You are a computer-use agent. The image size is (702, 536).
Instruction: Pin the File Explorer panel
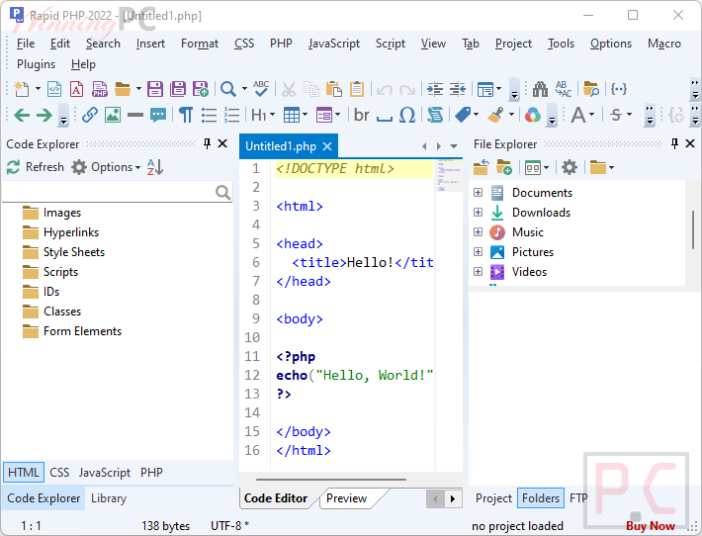pos(674,143)
